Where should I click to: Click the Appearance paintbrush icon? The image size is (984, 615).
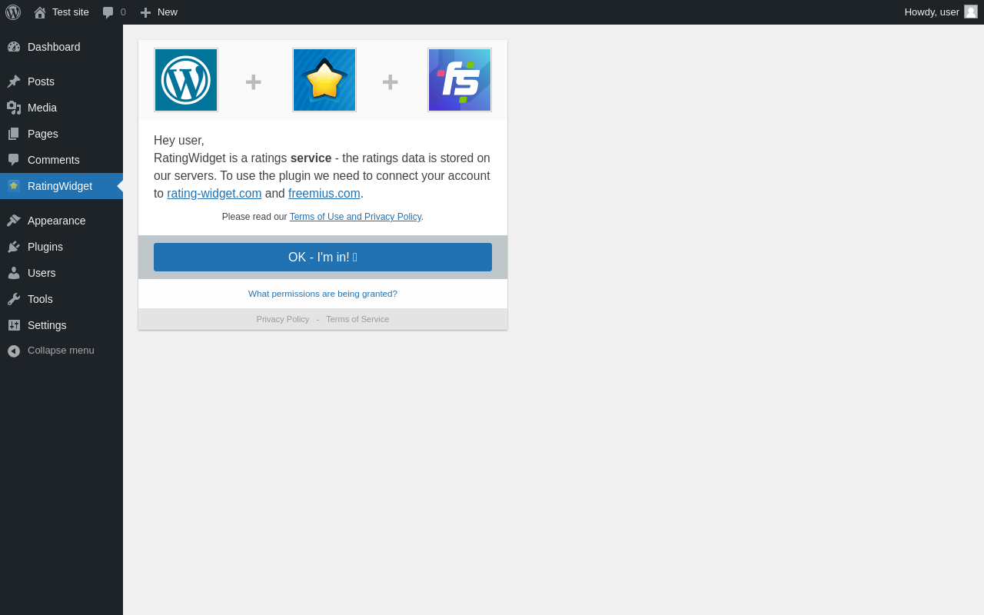(x=14, y=221)
